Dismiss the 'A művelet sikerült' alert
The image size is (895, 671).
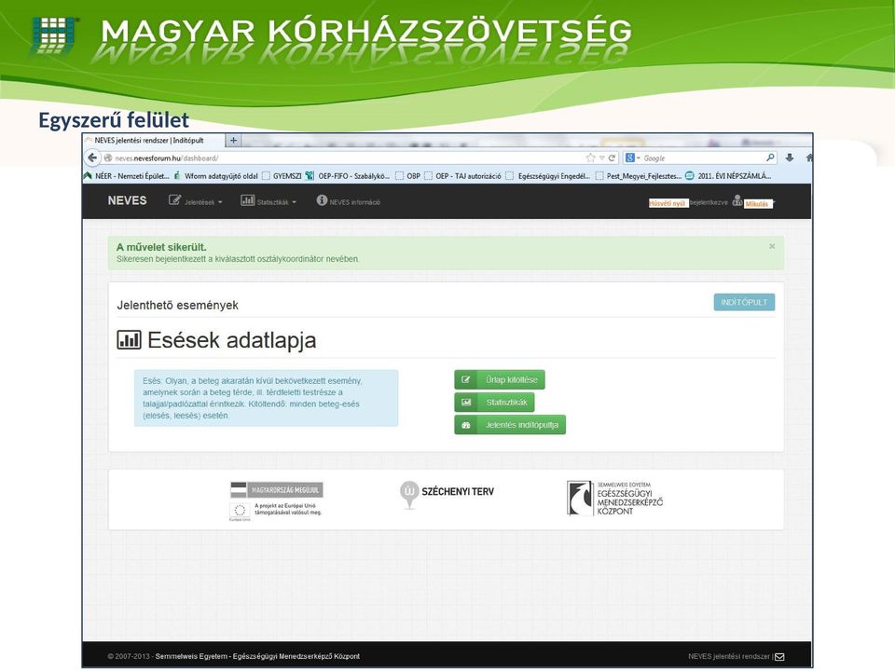(772, 246)
